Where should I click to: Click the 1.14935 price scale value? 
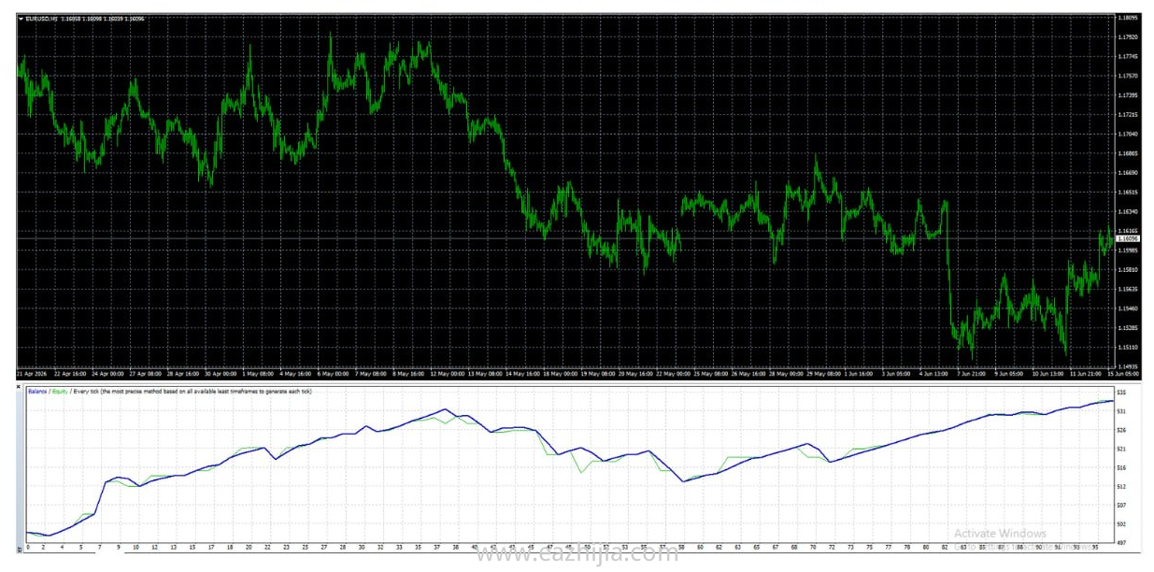(x=1128, y=366)
